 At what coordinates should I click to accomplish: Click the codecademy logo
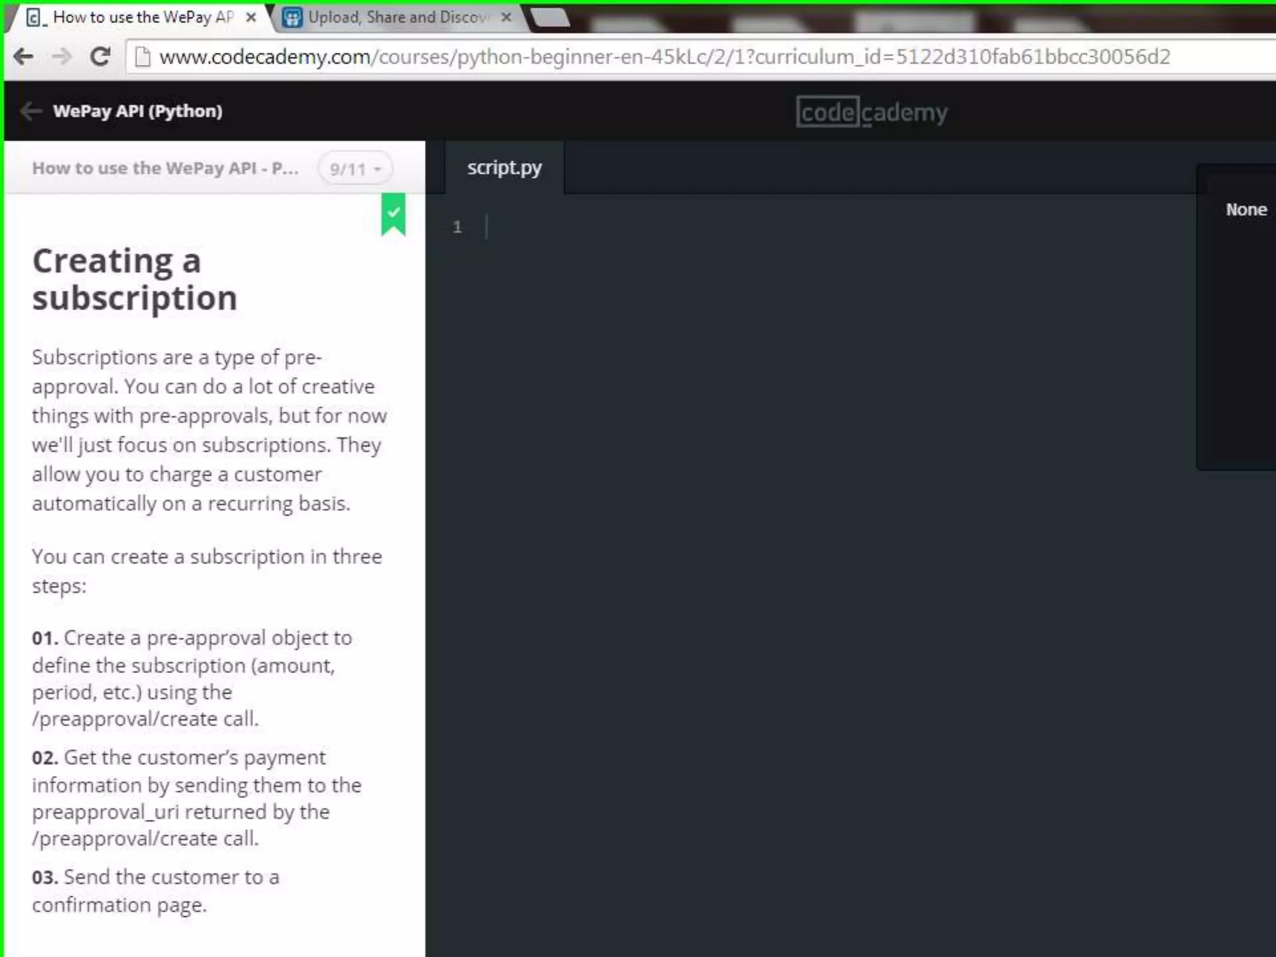[872, 112]
